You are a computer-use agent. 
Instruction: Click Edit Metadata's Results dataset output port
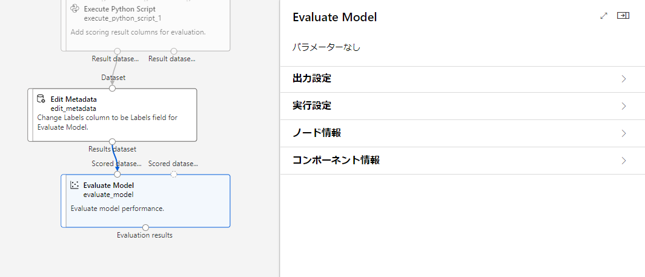(x=112, y=142)
